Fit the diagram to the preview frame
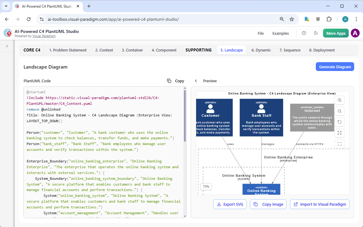 pyautogui.click(x=340, y=144)
